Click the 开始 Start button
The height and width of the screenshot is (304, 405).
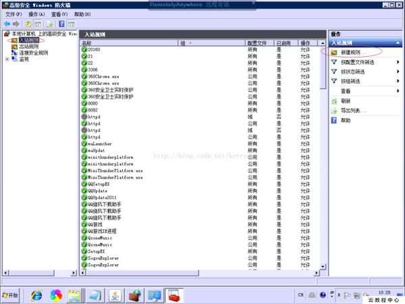10,295
